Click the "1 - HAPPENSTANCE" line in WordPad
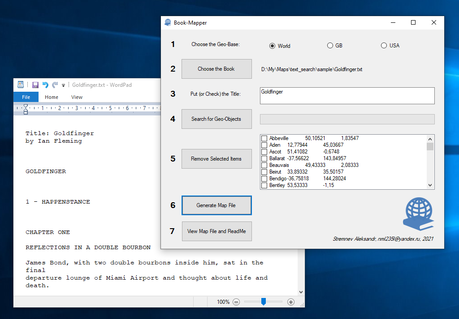This screenshot has width=459, height=319. [x=58, y=202]
